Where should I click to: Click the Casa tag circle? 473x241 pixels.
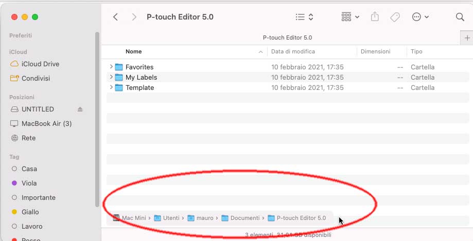tap(14, 169)
